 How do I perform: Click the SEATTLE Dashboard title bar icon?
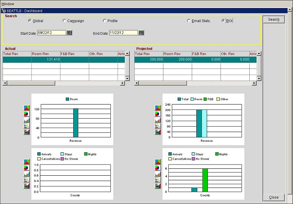point(3,11)
